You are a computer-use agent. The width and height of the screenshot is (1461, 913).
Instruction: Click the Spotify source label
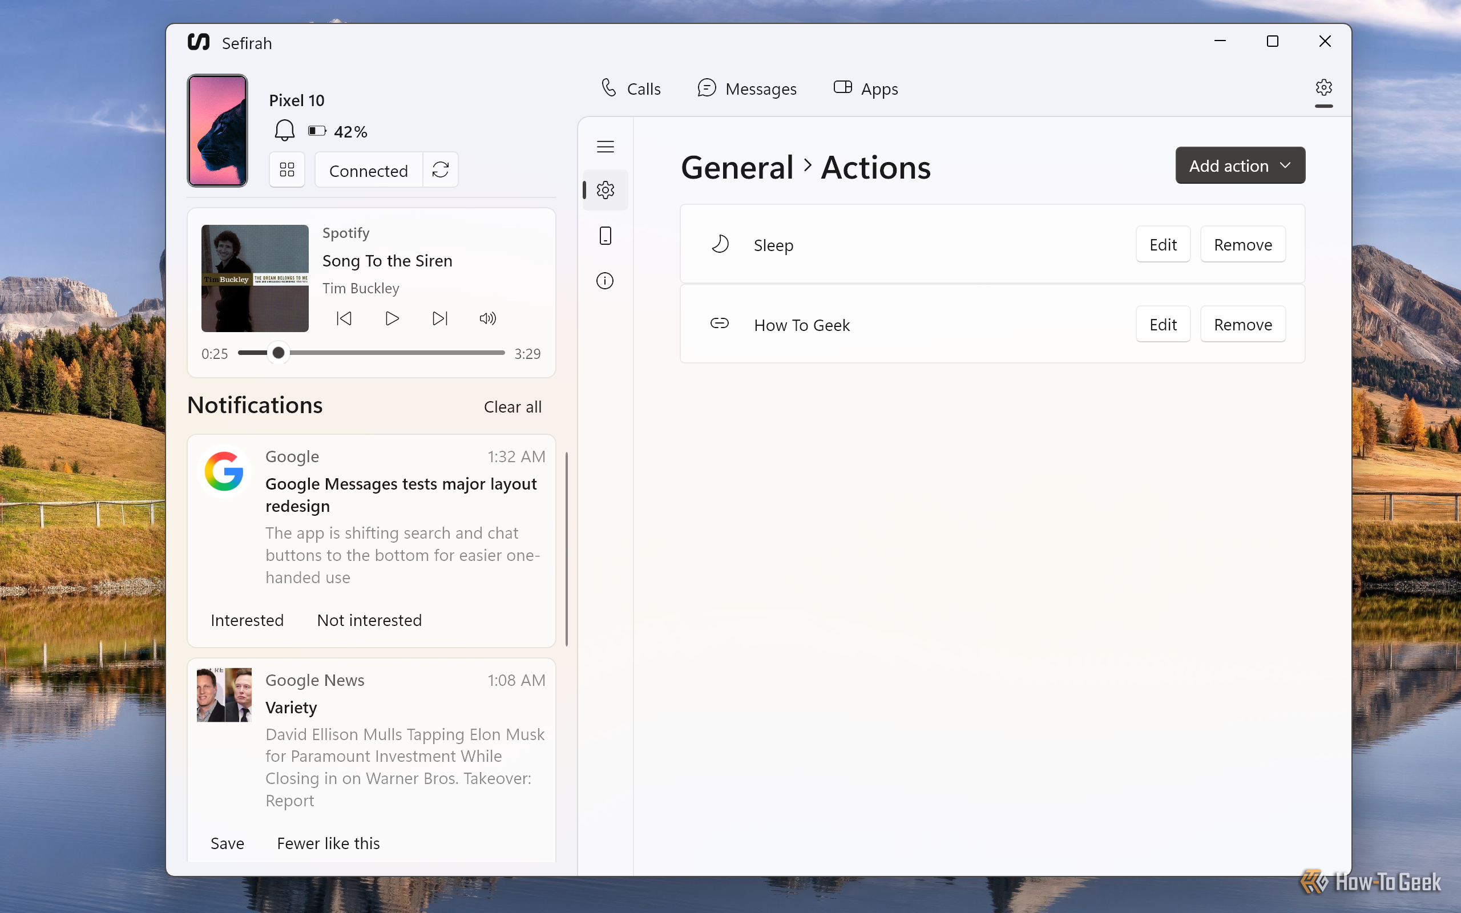pos(346,233)
